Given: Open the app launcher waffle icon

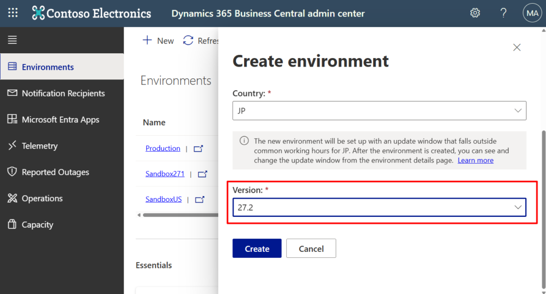Looking at the screenshot, I should [x=13, y=13].
